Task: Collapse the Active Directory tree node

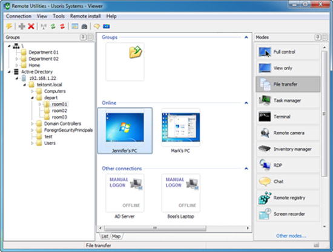Action: (9, 72)
